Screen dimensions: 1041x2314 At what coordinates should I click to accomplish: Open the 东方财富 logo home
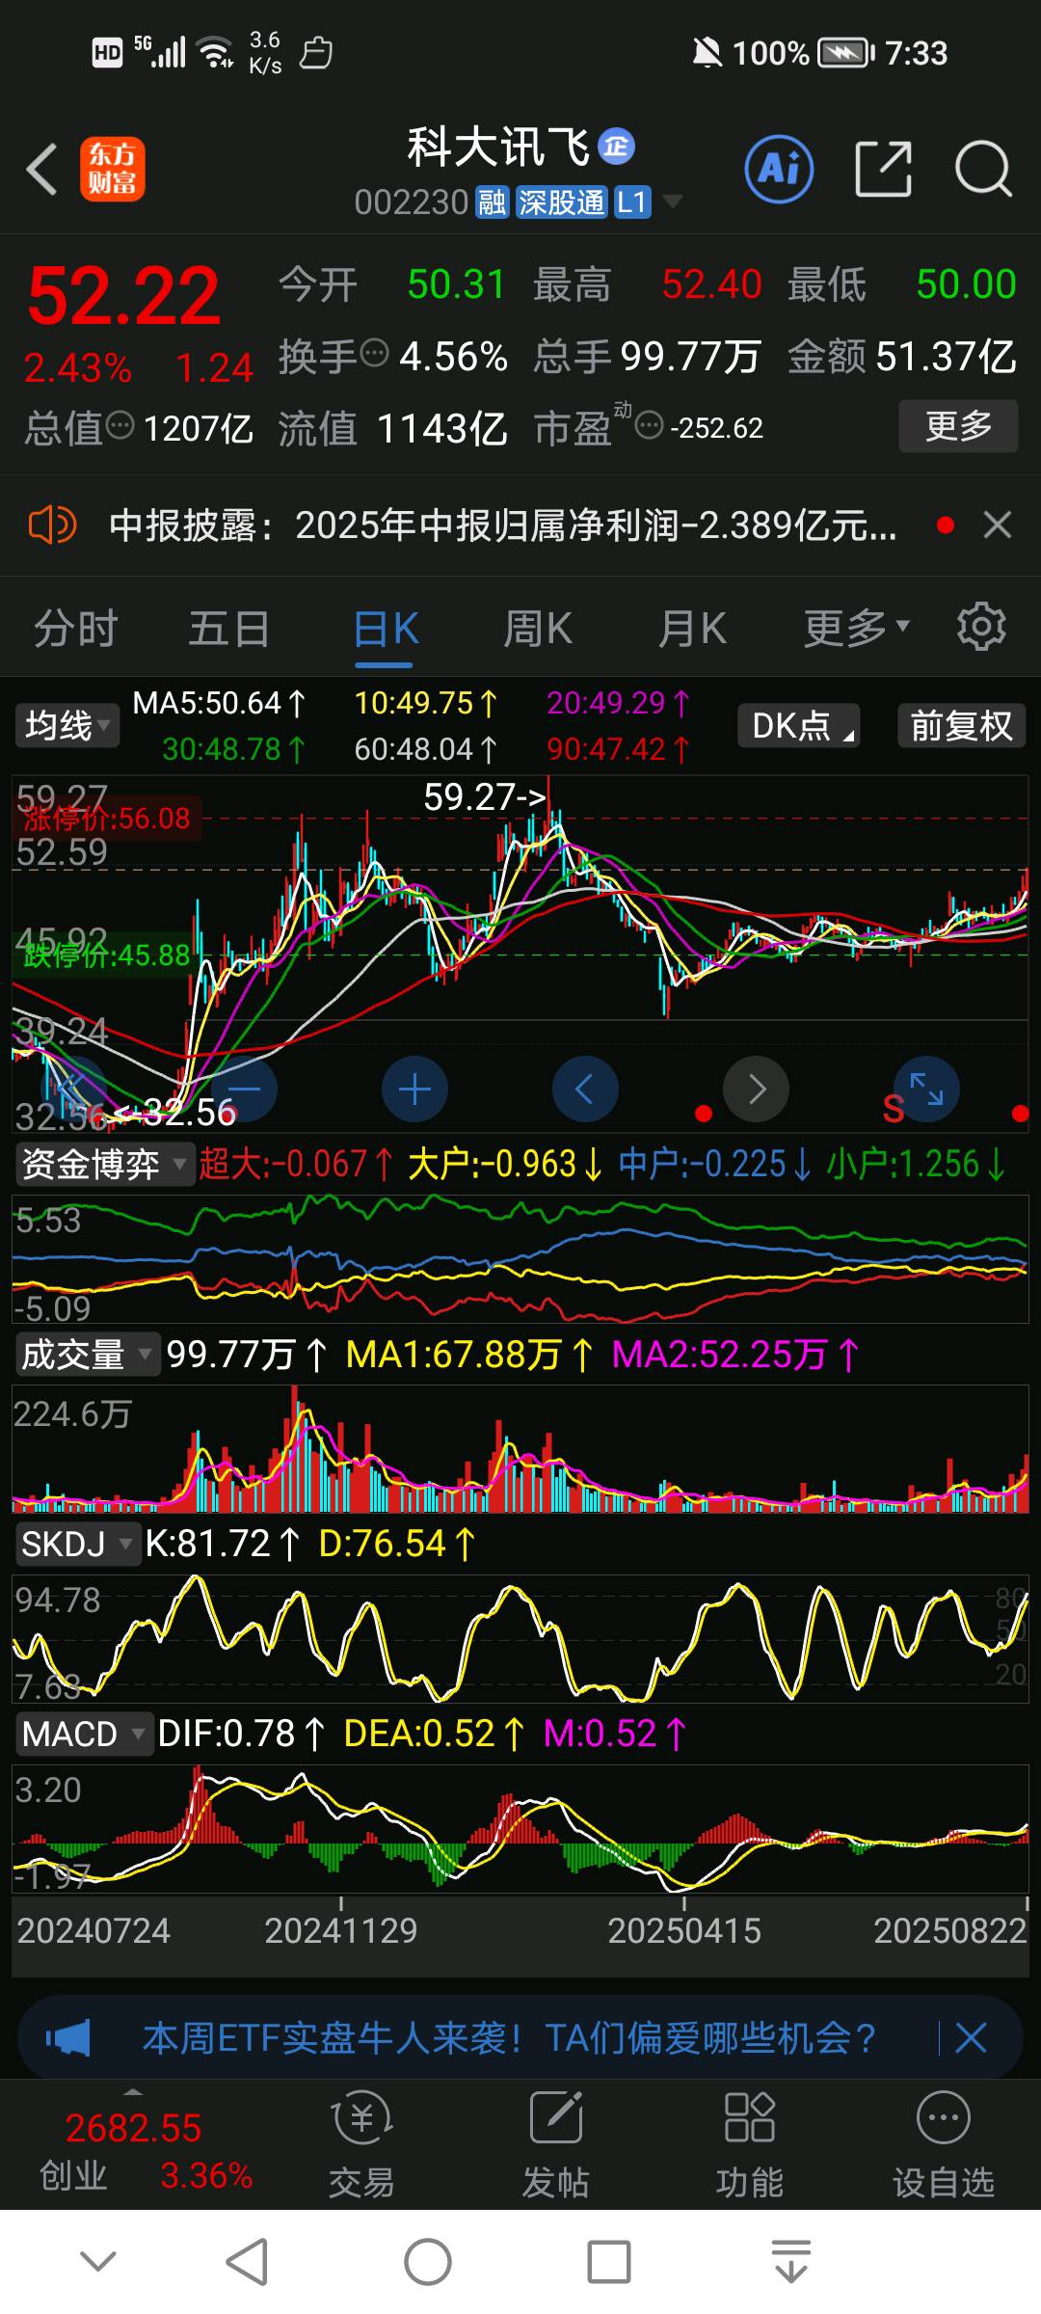[113, 169]
